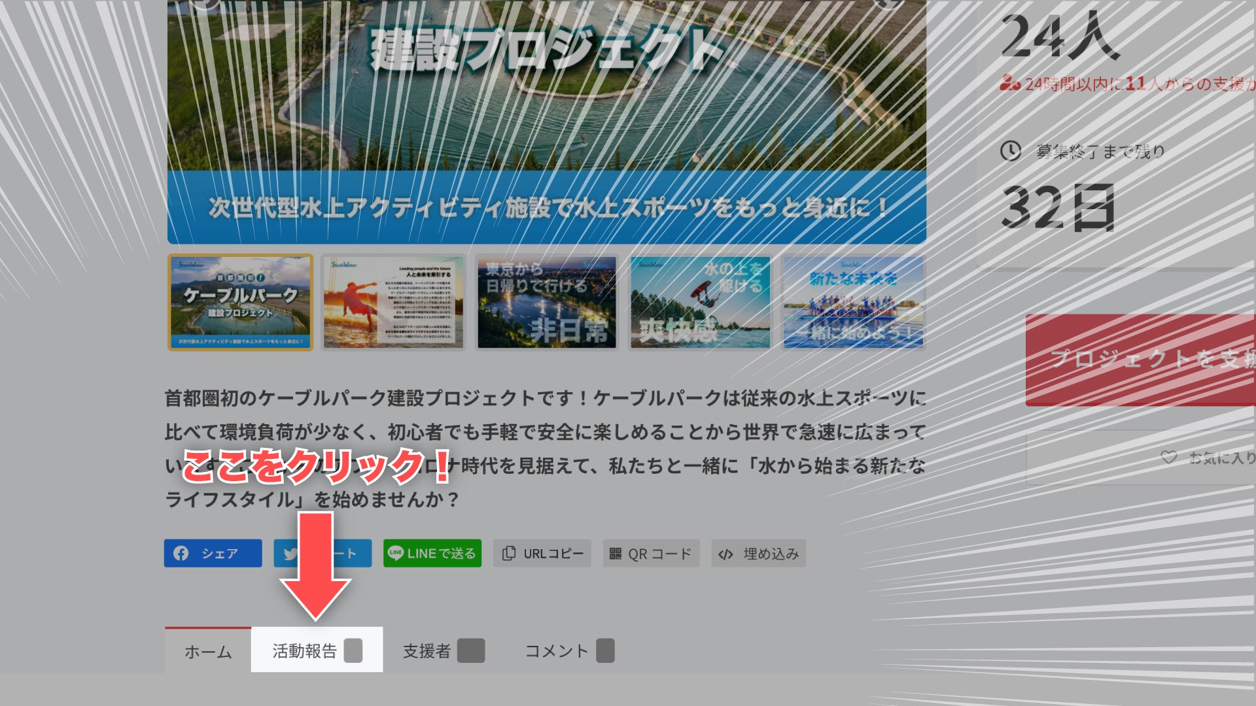The height and width of the screenshot is (706, 1256).
Task: Select the group photo fifth thumbnail
Action: pos(853,303)
